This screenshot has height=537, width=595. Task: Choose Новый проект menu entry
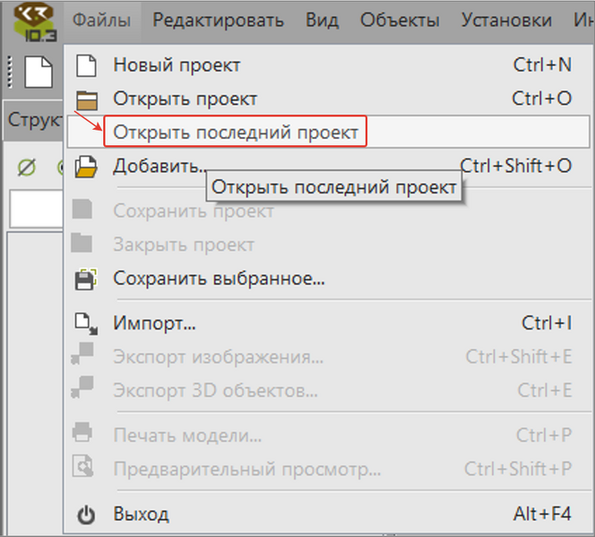coord(328,65)
